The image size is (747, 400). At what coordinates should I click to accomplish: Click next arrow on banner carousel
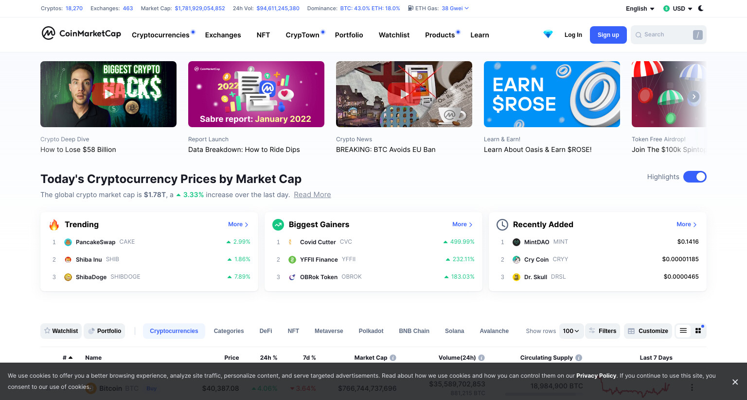tap(694, 97)
